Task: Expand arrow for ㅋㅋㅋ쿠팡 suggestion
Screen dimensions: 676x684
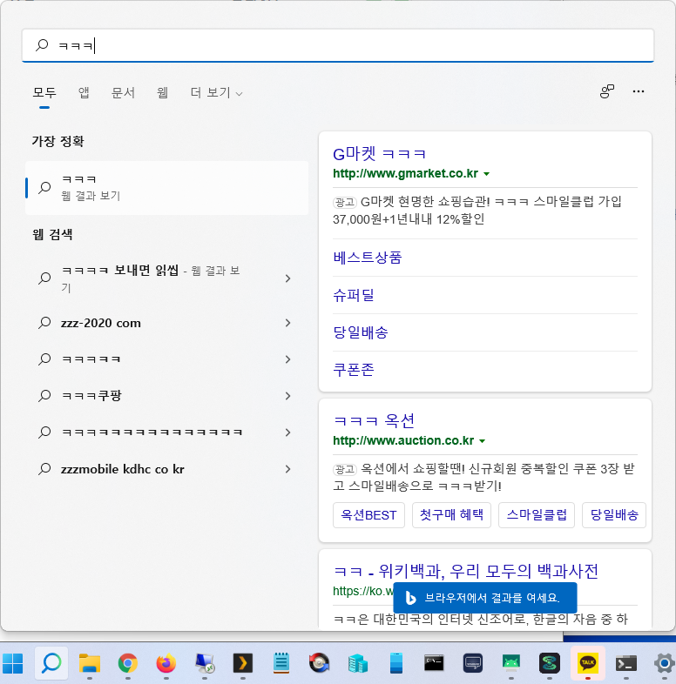Action: tap(287, 396)
